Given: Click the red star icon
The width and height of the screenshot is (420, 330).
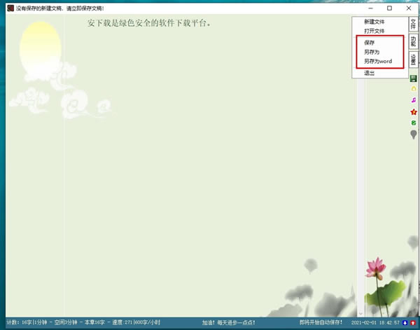Looking at the screenshot, I should click(414, 112).
